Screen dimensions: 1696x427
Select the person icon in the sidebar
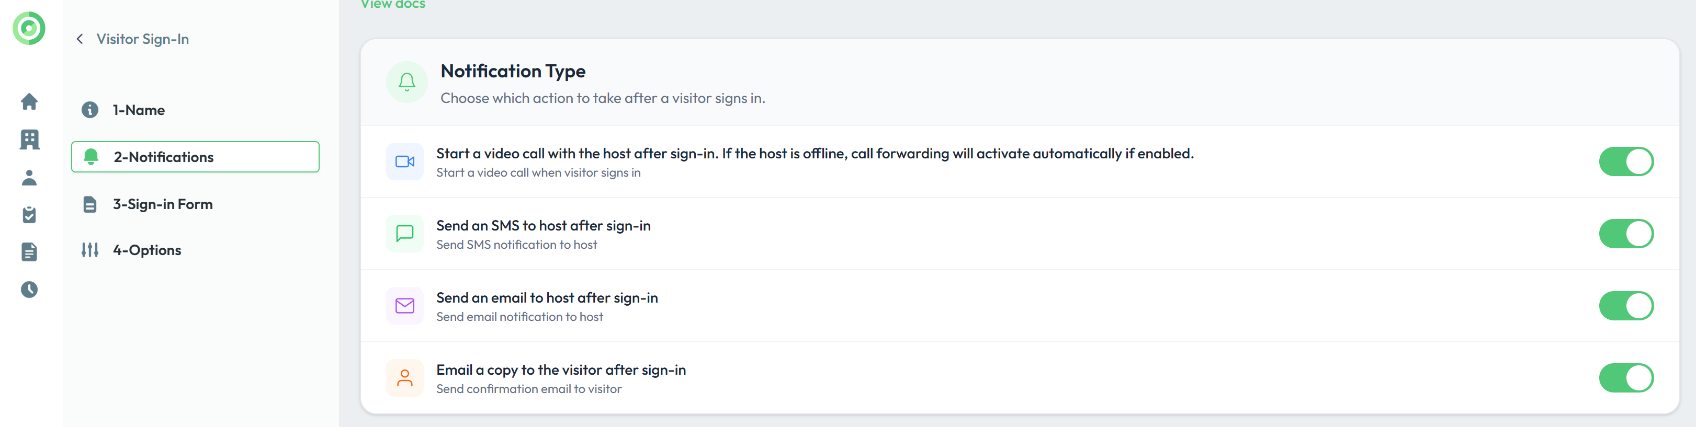(x=29, y=178)
